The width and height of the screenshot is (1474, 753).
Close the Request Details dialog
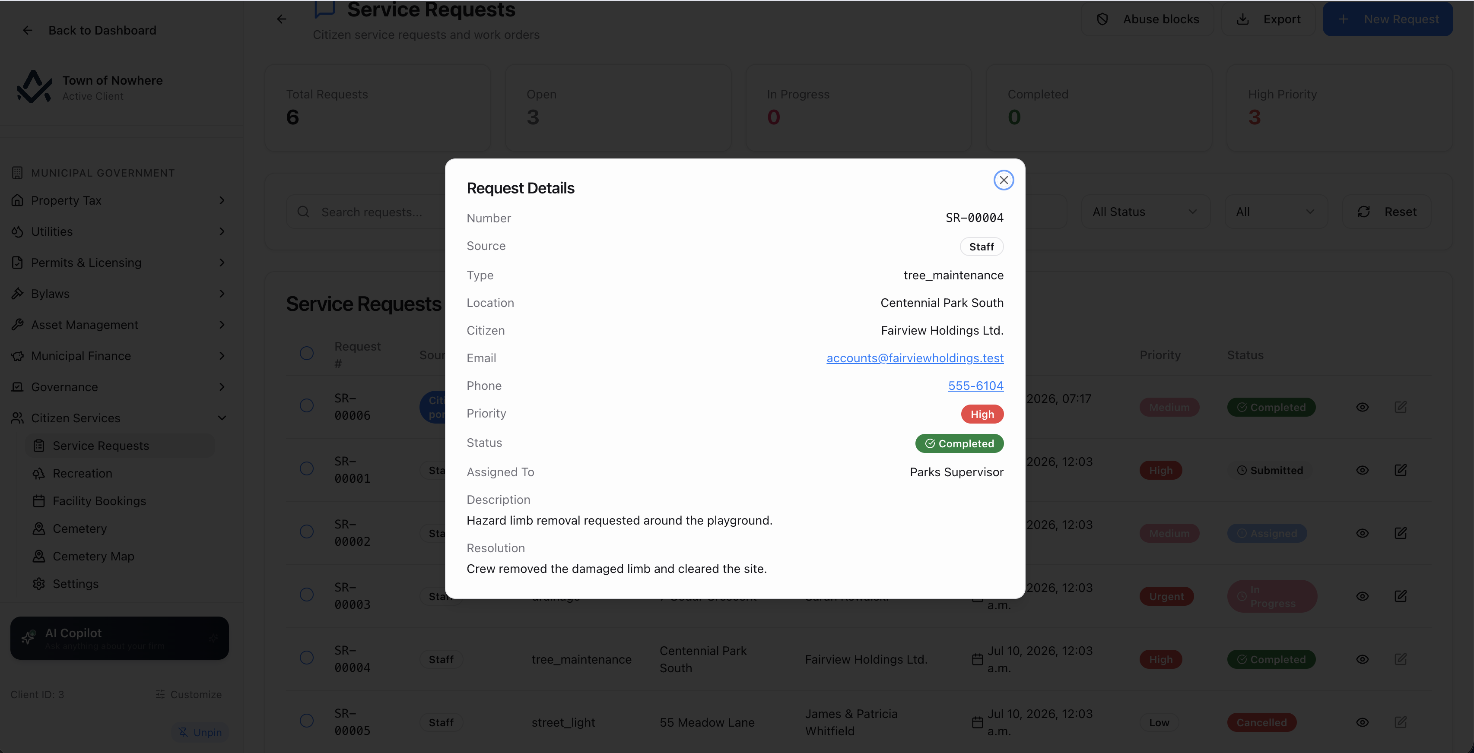tap(1003, 180)
